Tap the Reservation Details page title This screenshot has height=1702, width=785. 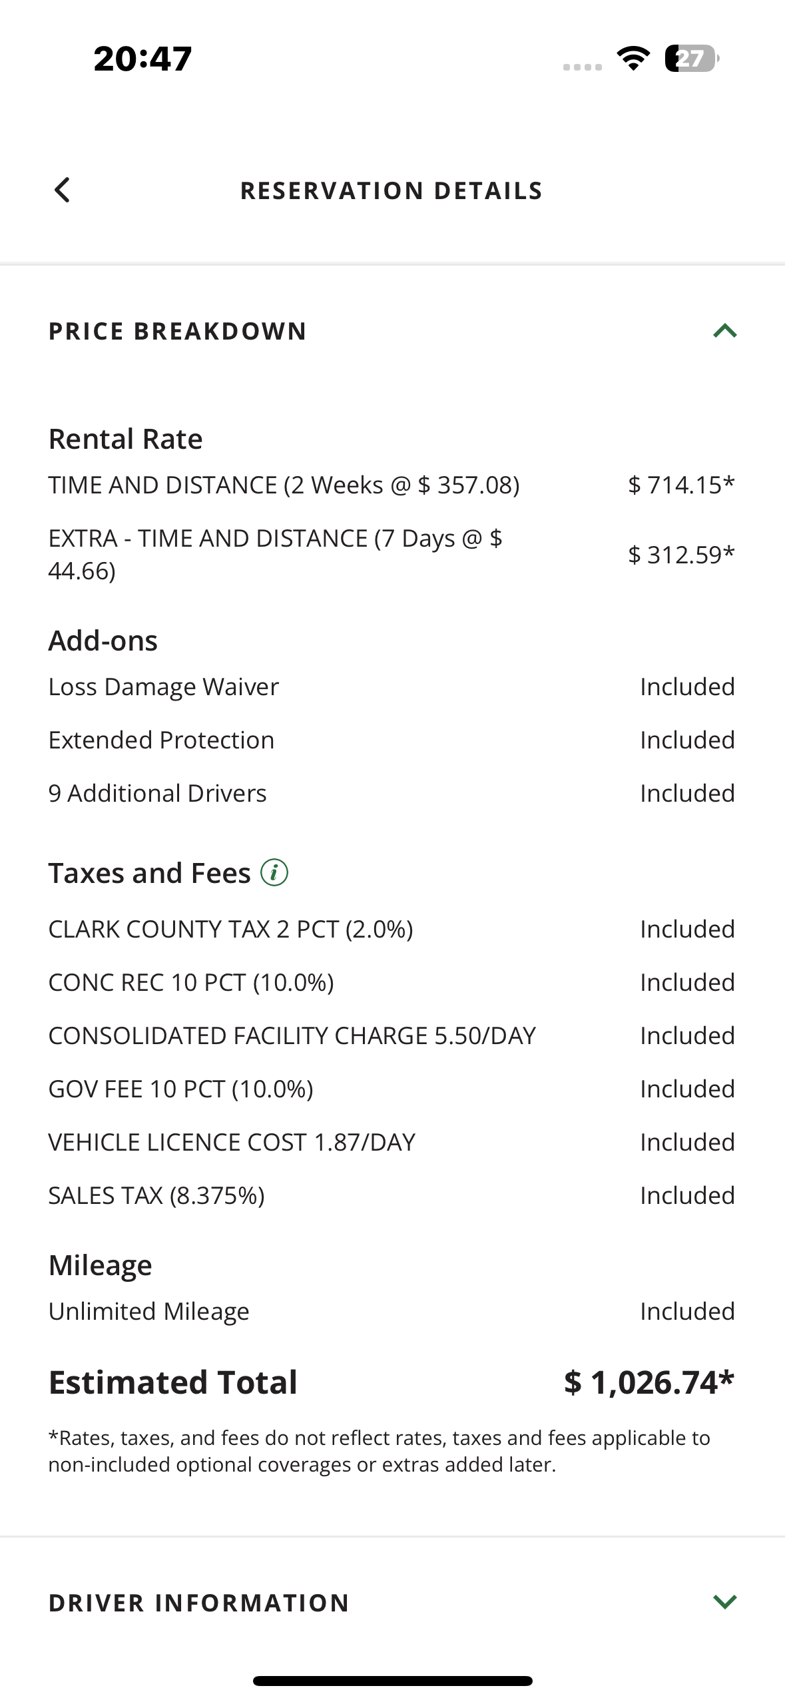coord(392,191)
